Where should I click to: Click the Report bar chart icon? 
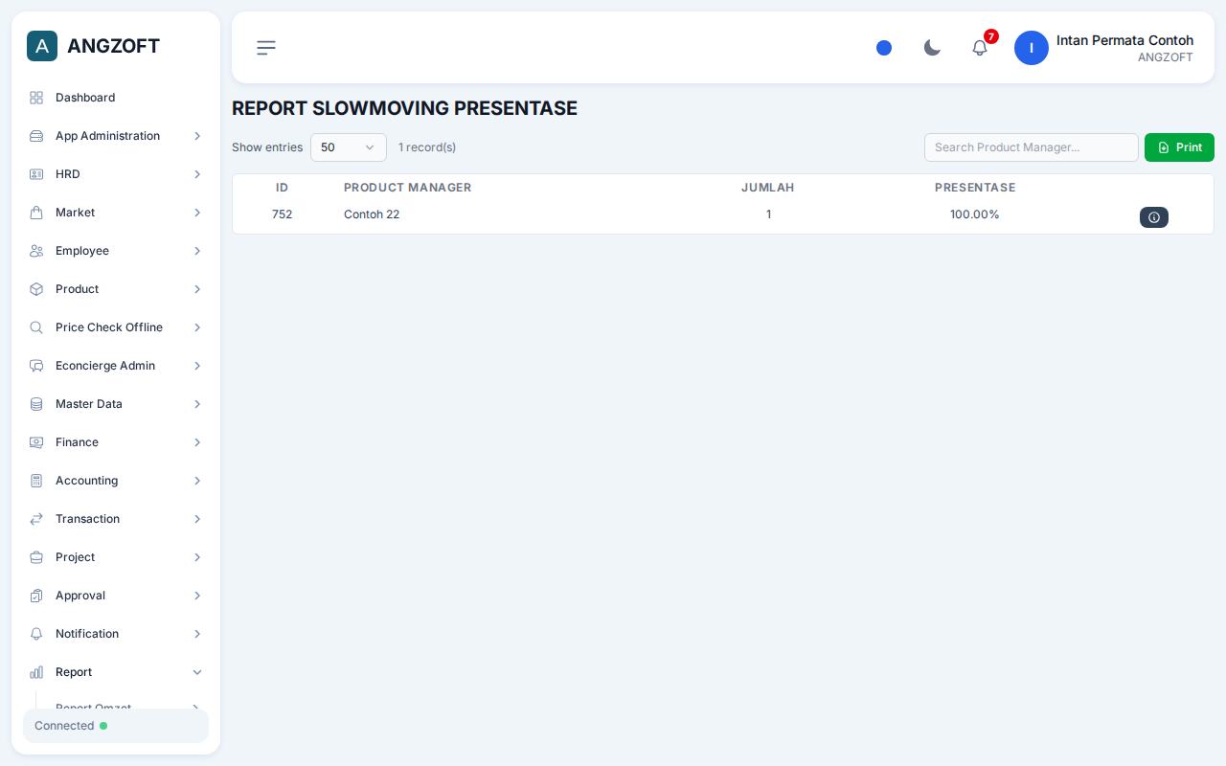(x=36, y=672)
